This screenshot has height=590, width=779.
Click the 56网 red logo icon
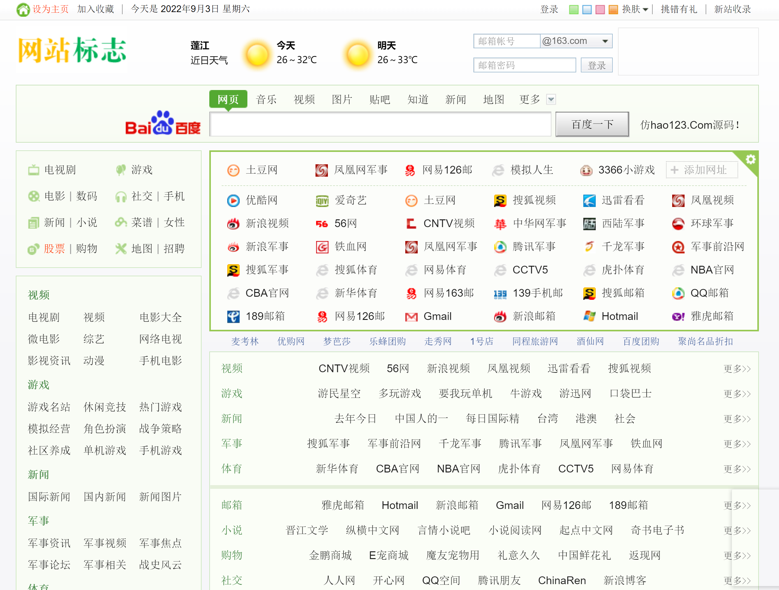pyautogui.click(x=322, y=224)
